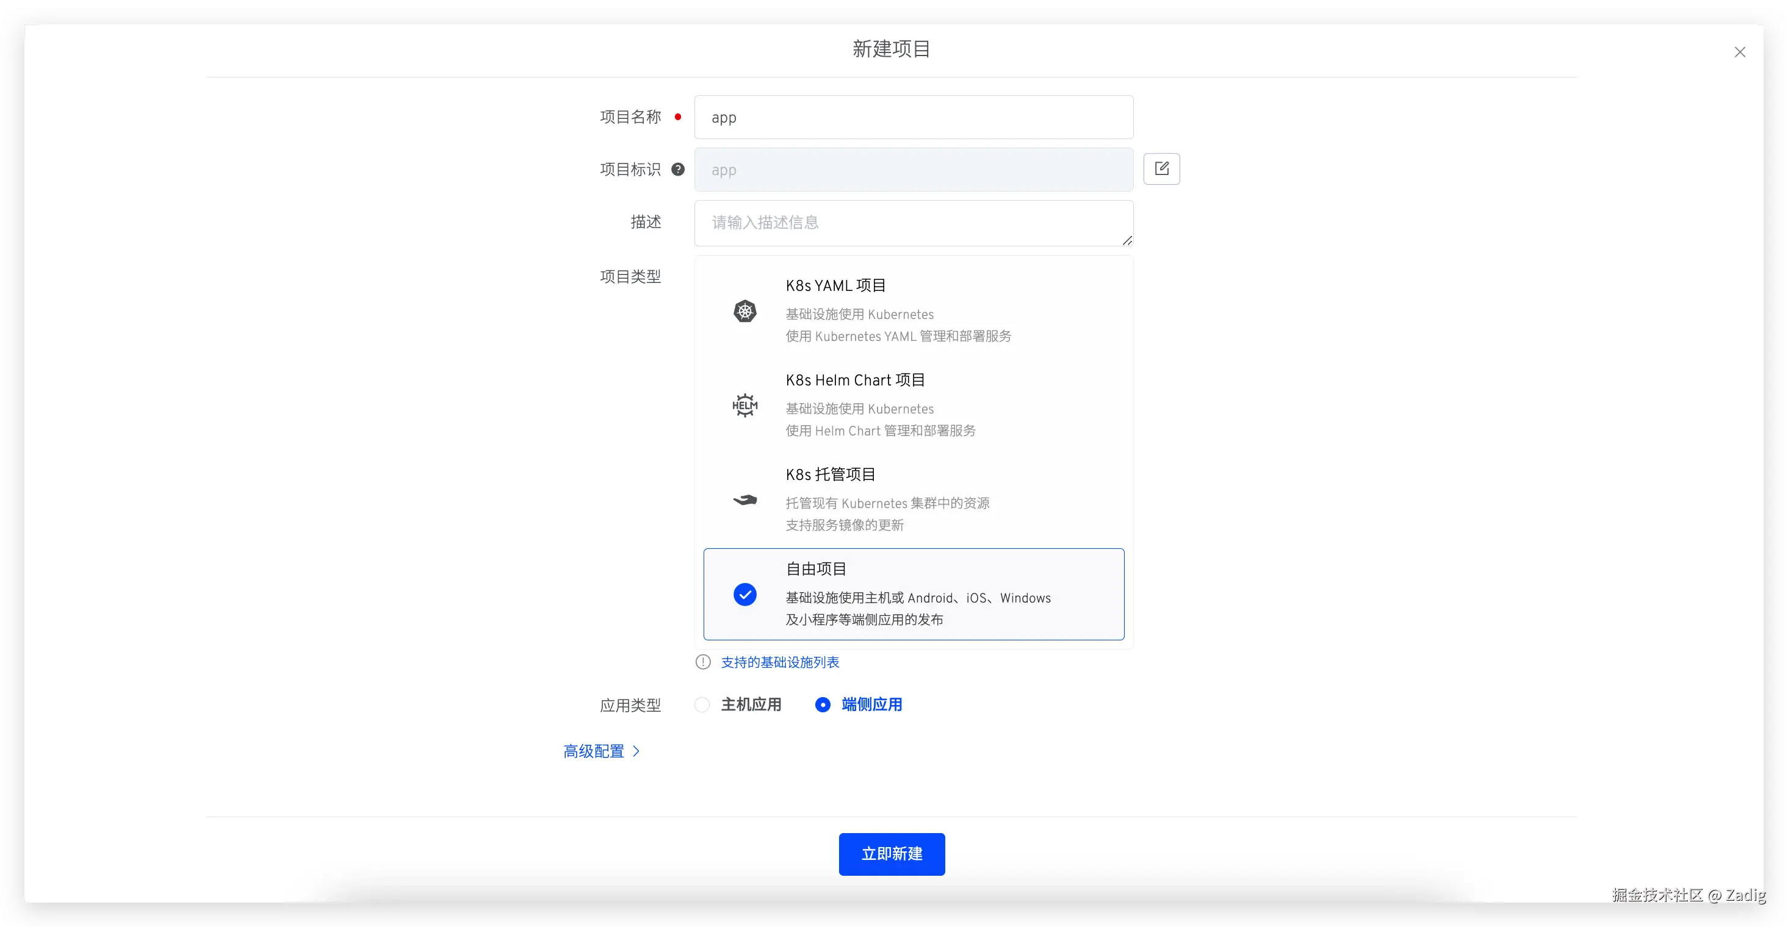Select the 端侧应用 radio button
The image size is (1788, 927).
point(823,705)
